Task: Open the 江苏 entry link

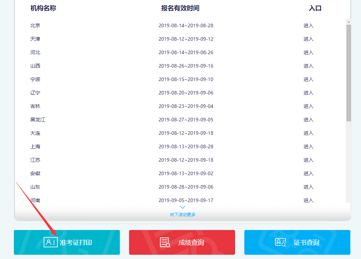Action: pos(308,160)
